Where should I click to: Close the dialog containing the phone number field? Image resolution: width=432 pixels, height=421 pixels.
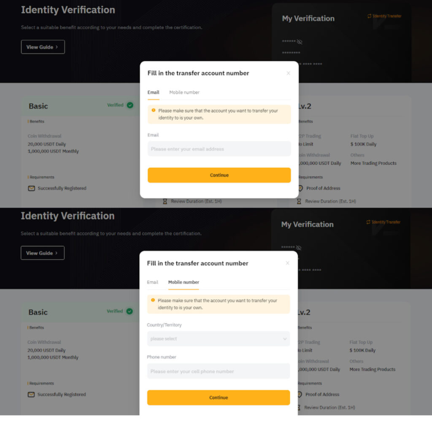click(x=287, y=263)
